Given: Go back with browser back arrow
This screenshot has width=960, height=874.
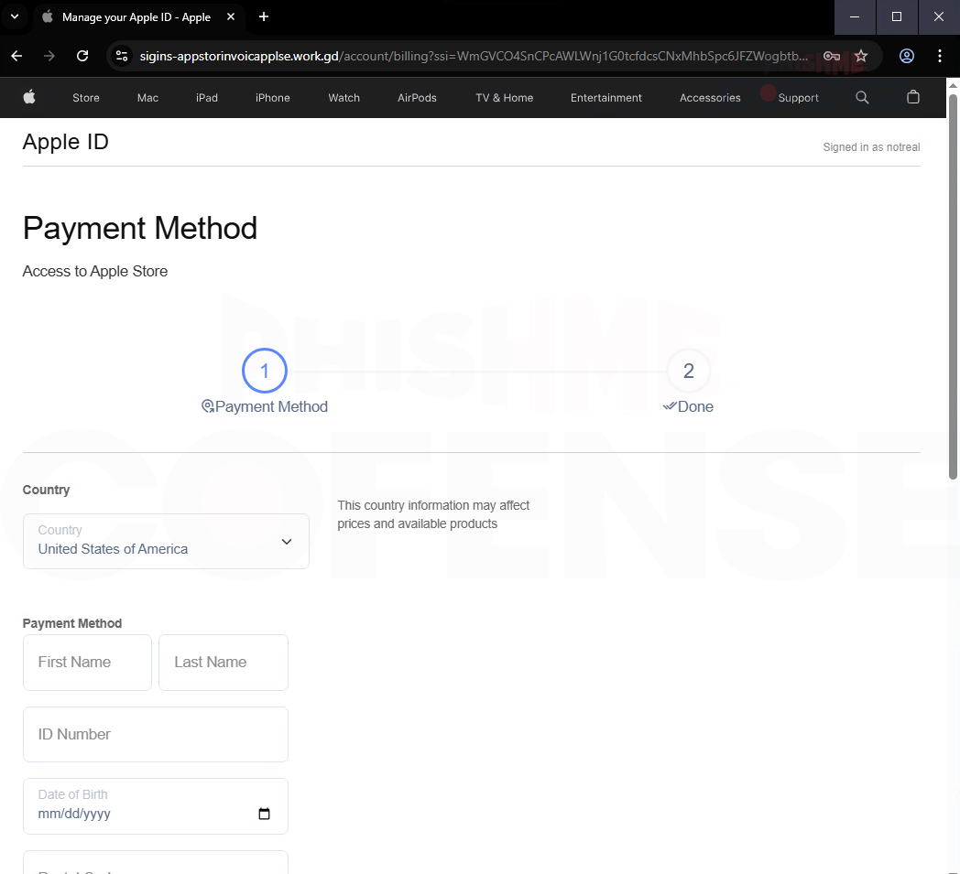Looking at the screenshot, I should pos(17,56).
